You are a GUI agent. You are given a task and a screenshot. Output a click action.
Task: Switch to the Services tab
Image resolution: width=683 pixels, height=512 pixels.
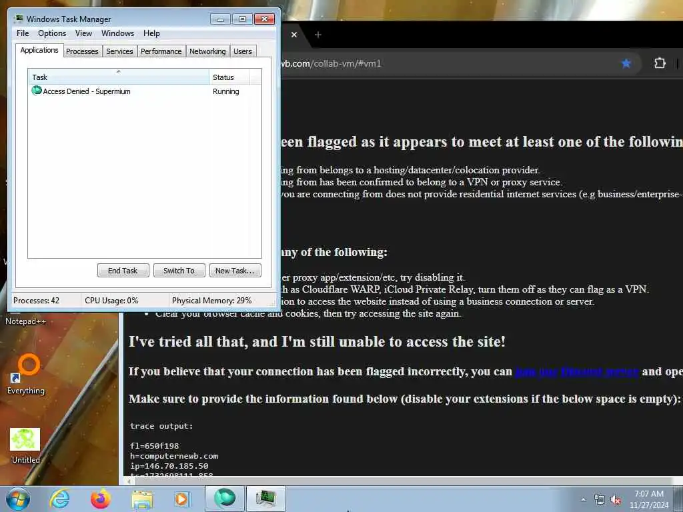click(x=119, y=51)
